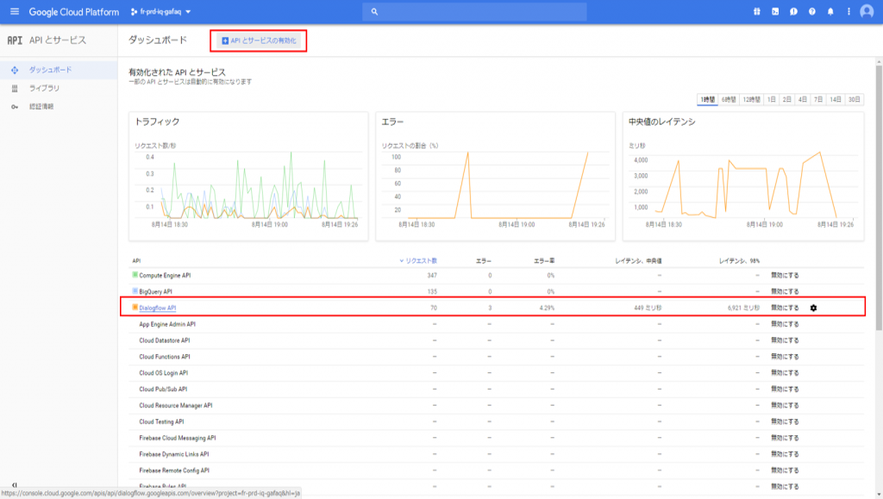Screen dimensions: 883x499
Task: Click 無効にする for Dialogflow API
Action: click(785, 308)
